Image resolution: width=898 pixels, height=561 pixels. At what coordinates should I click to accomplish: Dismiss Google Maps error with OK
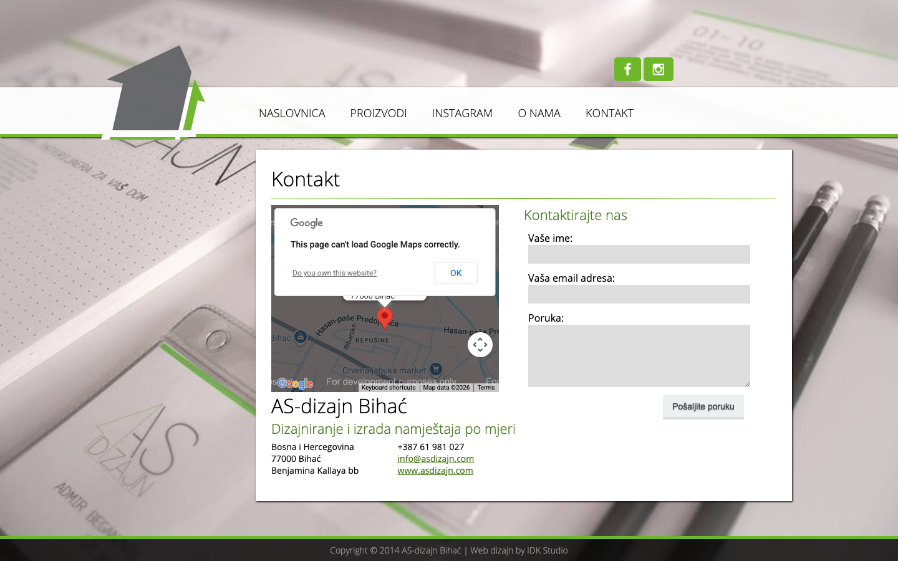point(456,273)
